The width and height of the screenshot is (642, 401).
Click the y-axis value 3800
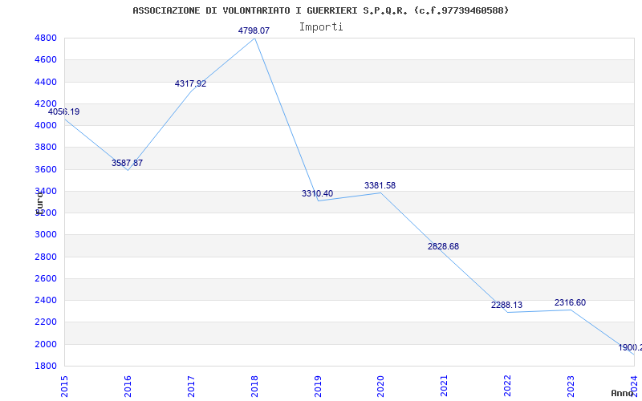46,148
